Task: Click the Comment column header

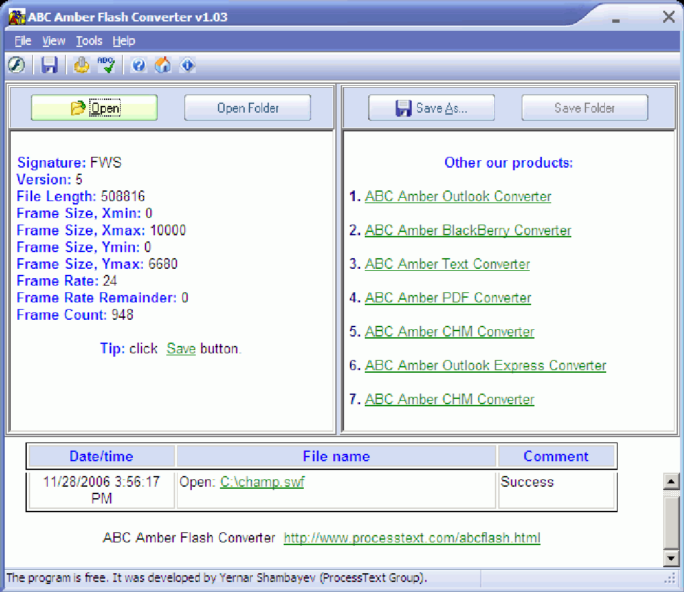Action: tap(556, 457)
